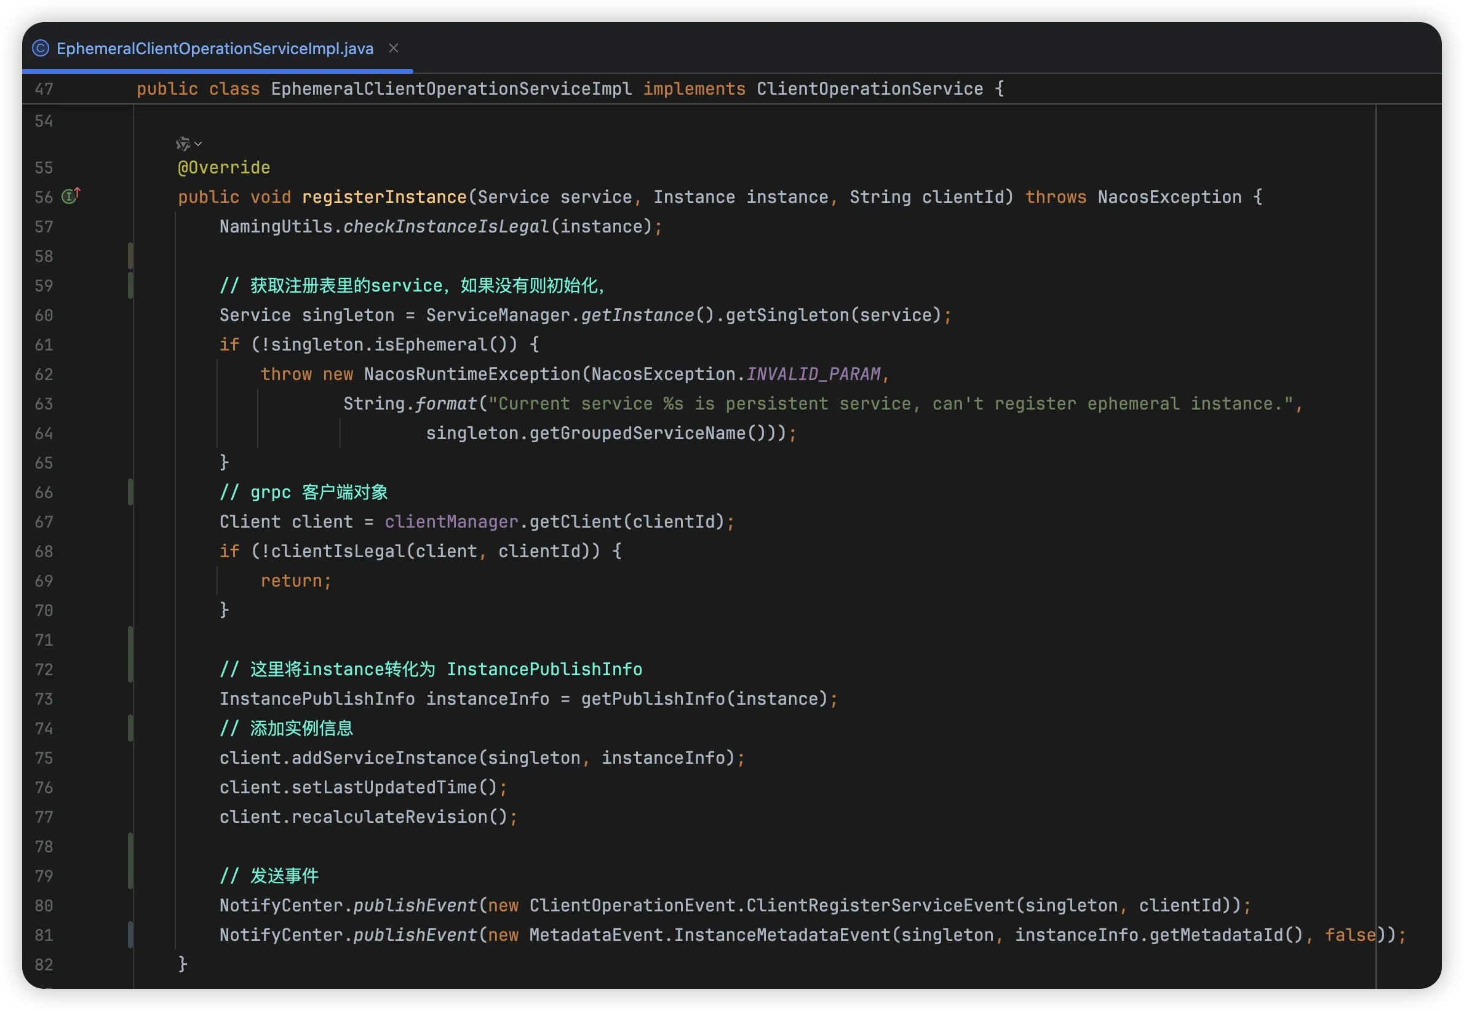Expand the dropdown chevron beside the AI inlay icon
Image resolution: width=1464 pixels, height=1011 pixels.
click(x=198, y=144)
